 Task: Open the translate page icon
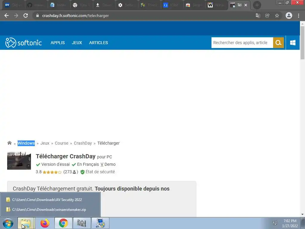pos(258,16)
